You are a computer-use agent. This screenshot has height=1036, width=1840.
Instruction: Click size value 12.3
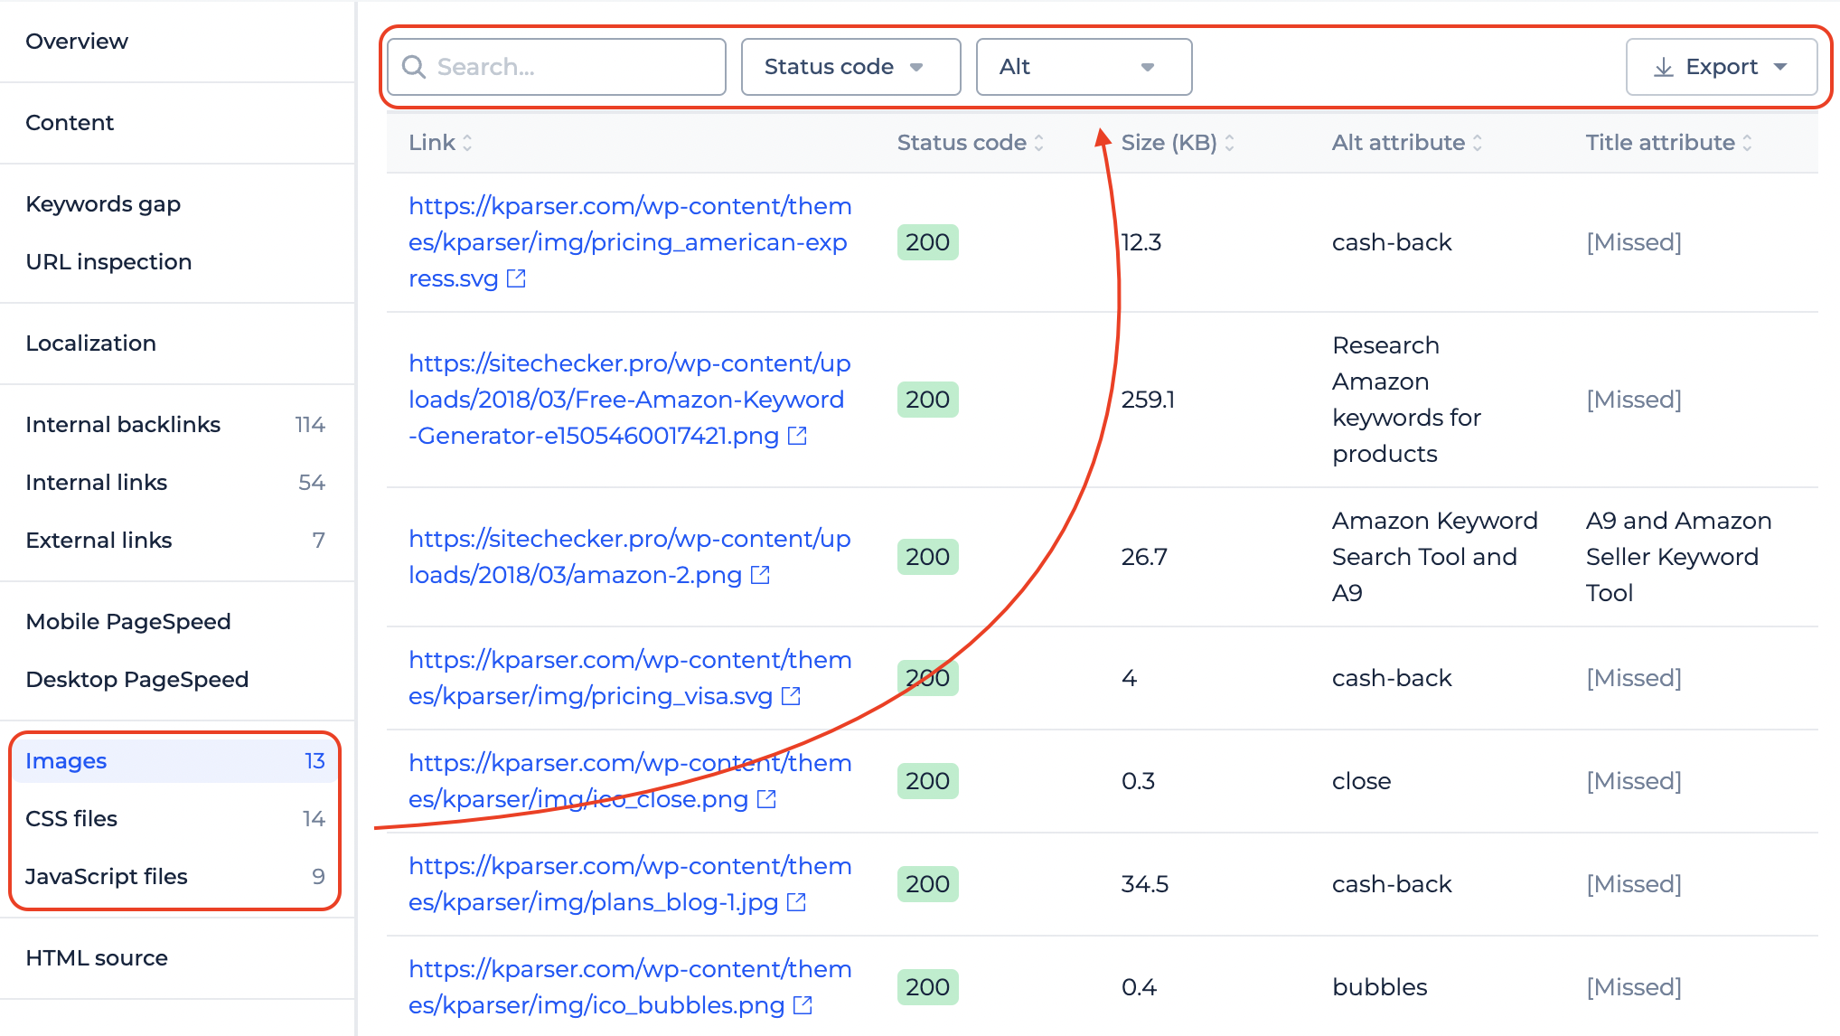tap(1141, 242)
